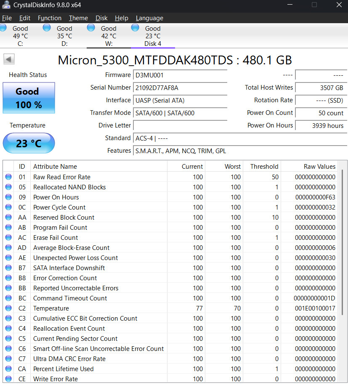Click the Features field
Viewport: 348px width, 385px height.
(x=240, y=151)
